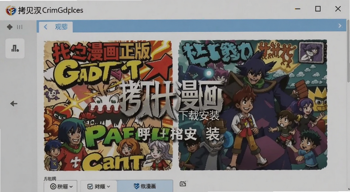
Task: Open the right dark comic cover thumbnail
Action: (253, 105)
